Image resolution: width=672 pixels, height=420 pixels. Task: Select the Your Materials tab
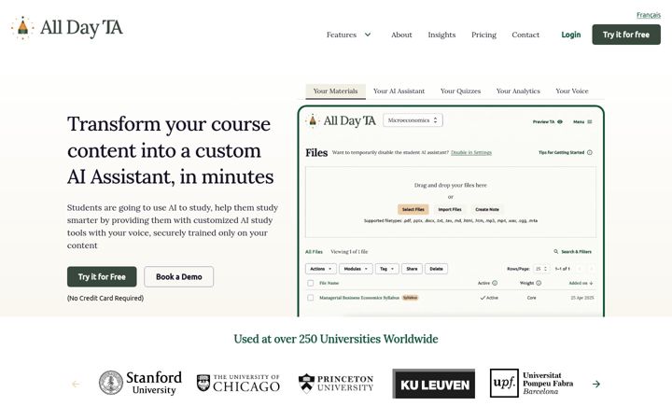[x=335, y=91]
